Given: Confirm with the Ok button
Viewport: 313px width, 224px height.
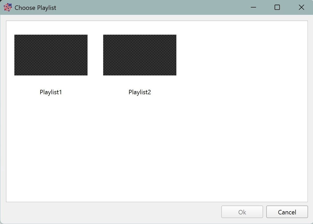Looking at the screenshot, I should 242,212.
